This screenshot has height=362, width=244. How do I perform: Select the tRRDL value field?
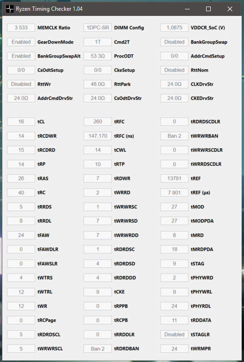point(21,221)
